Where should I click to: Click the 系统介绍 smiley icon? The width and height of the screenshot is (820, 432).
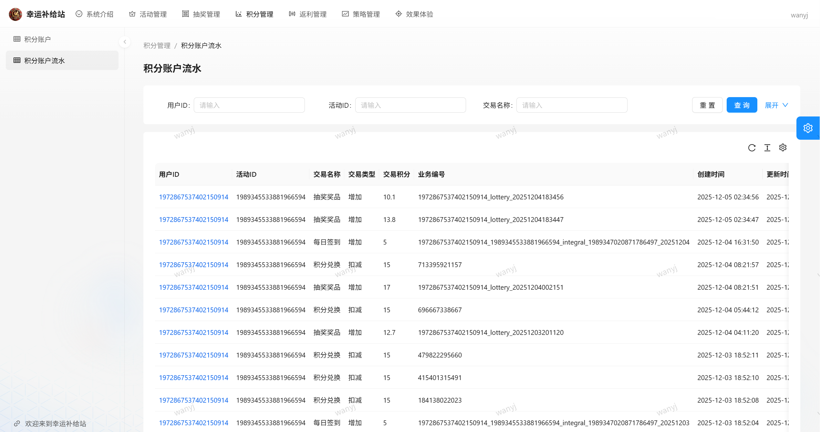tap(79, 14)
